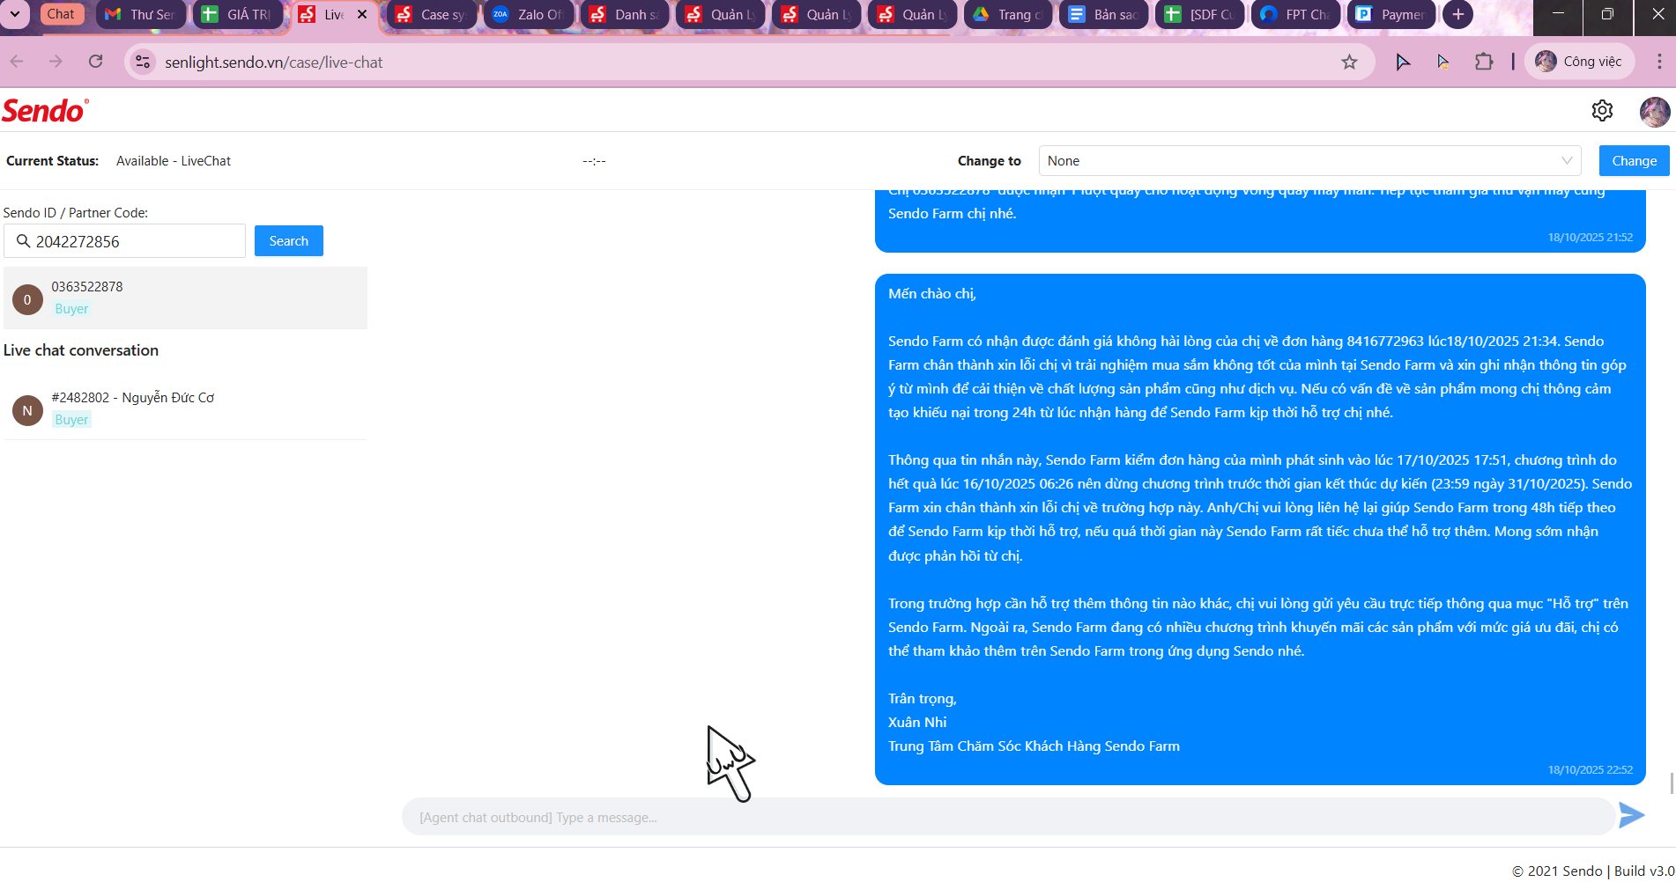Open the settings gear icon
The image size is (1676, 882).
pyautogui.click(x=1602, y=111)
